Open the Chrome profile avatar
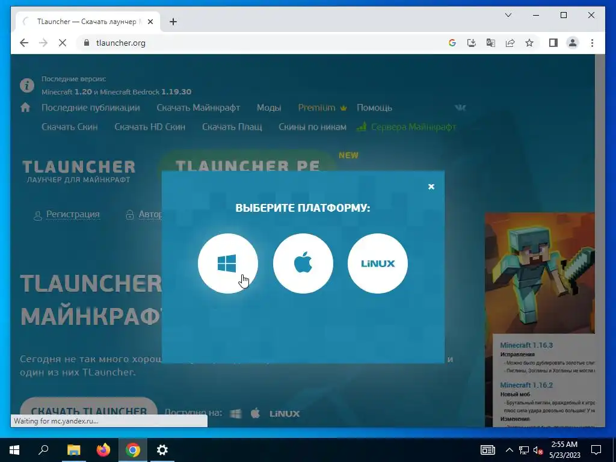This screenshot has height=462, width=616. [x=573, y=43]
